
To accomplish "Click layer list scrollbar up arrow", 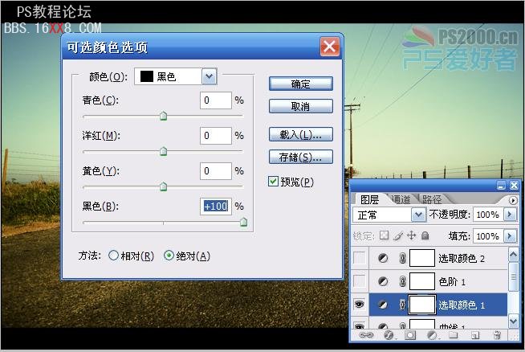I will [x=513, y=255].
